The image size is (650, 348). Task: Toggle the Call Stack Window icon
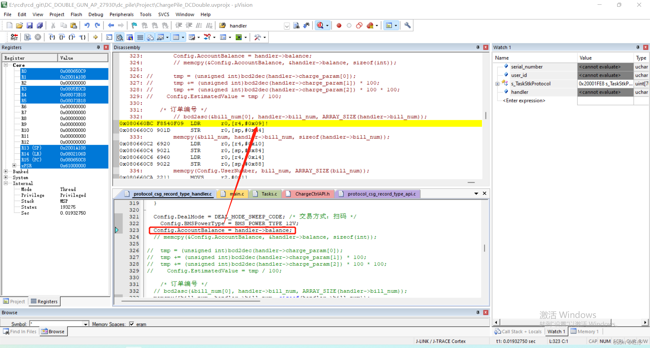tap(150, 37)
